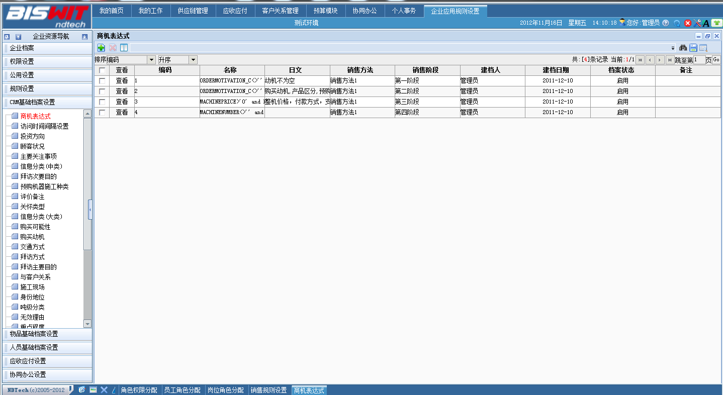The image size is (723, 395).
Task: Open the 角色权限分配 bottom window tab
Action: [139, 390]
